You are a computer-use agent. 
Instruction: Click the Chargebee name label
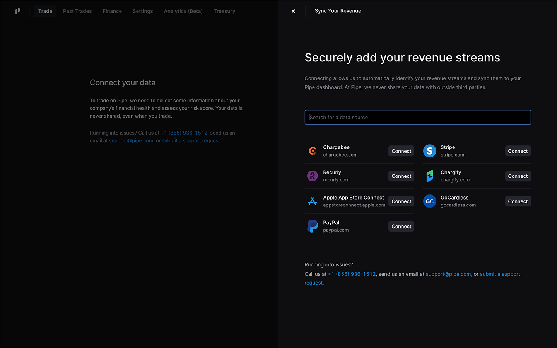(x=336, y=147)
